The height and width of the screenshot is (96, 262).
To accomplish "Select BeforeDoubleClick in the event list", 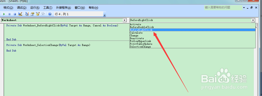I will point(193,27).
